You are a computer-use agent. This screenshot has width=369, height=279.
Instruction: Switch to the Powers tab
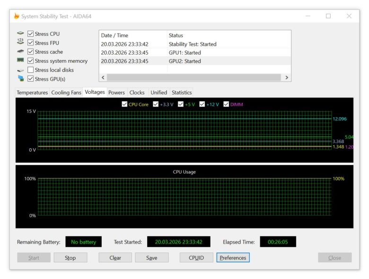[x=116, y=93]
